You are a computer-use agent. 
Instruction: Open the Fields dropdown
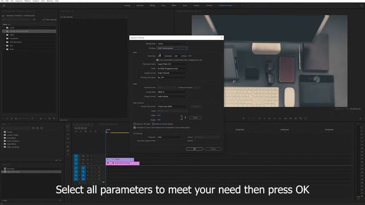172,68
